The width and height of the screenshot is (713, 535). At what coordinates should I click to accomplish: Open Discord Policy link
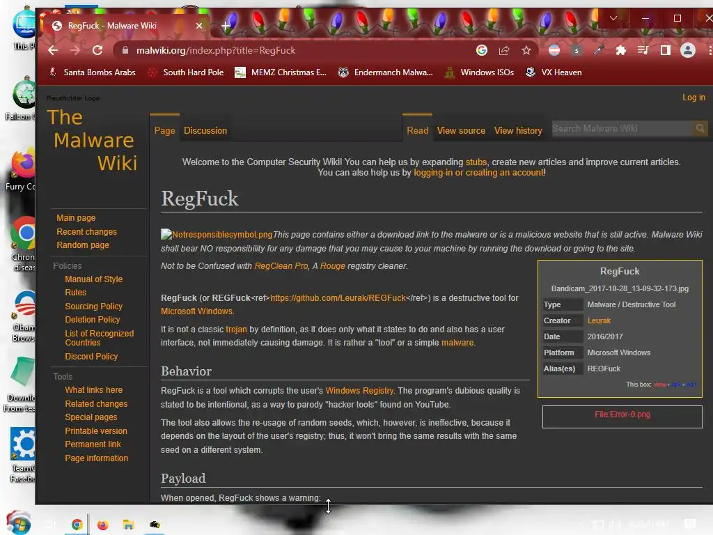(91, 356)
